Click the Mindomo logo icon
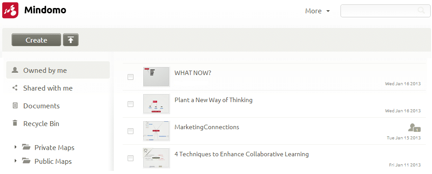This screenshot has width=432, height=174. [10, 10]
